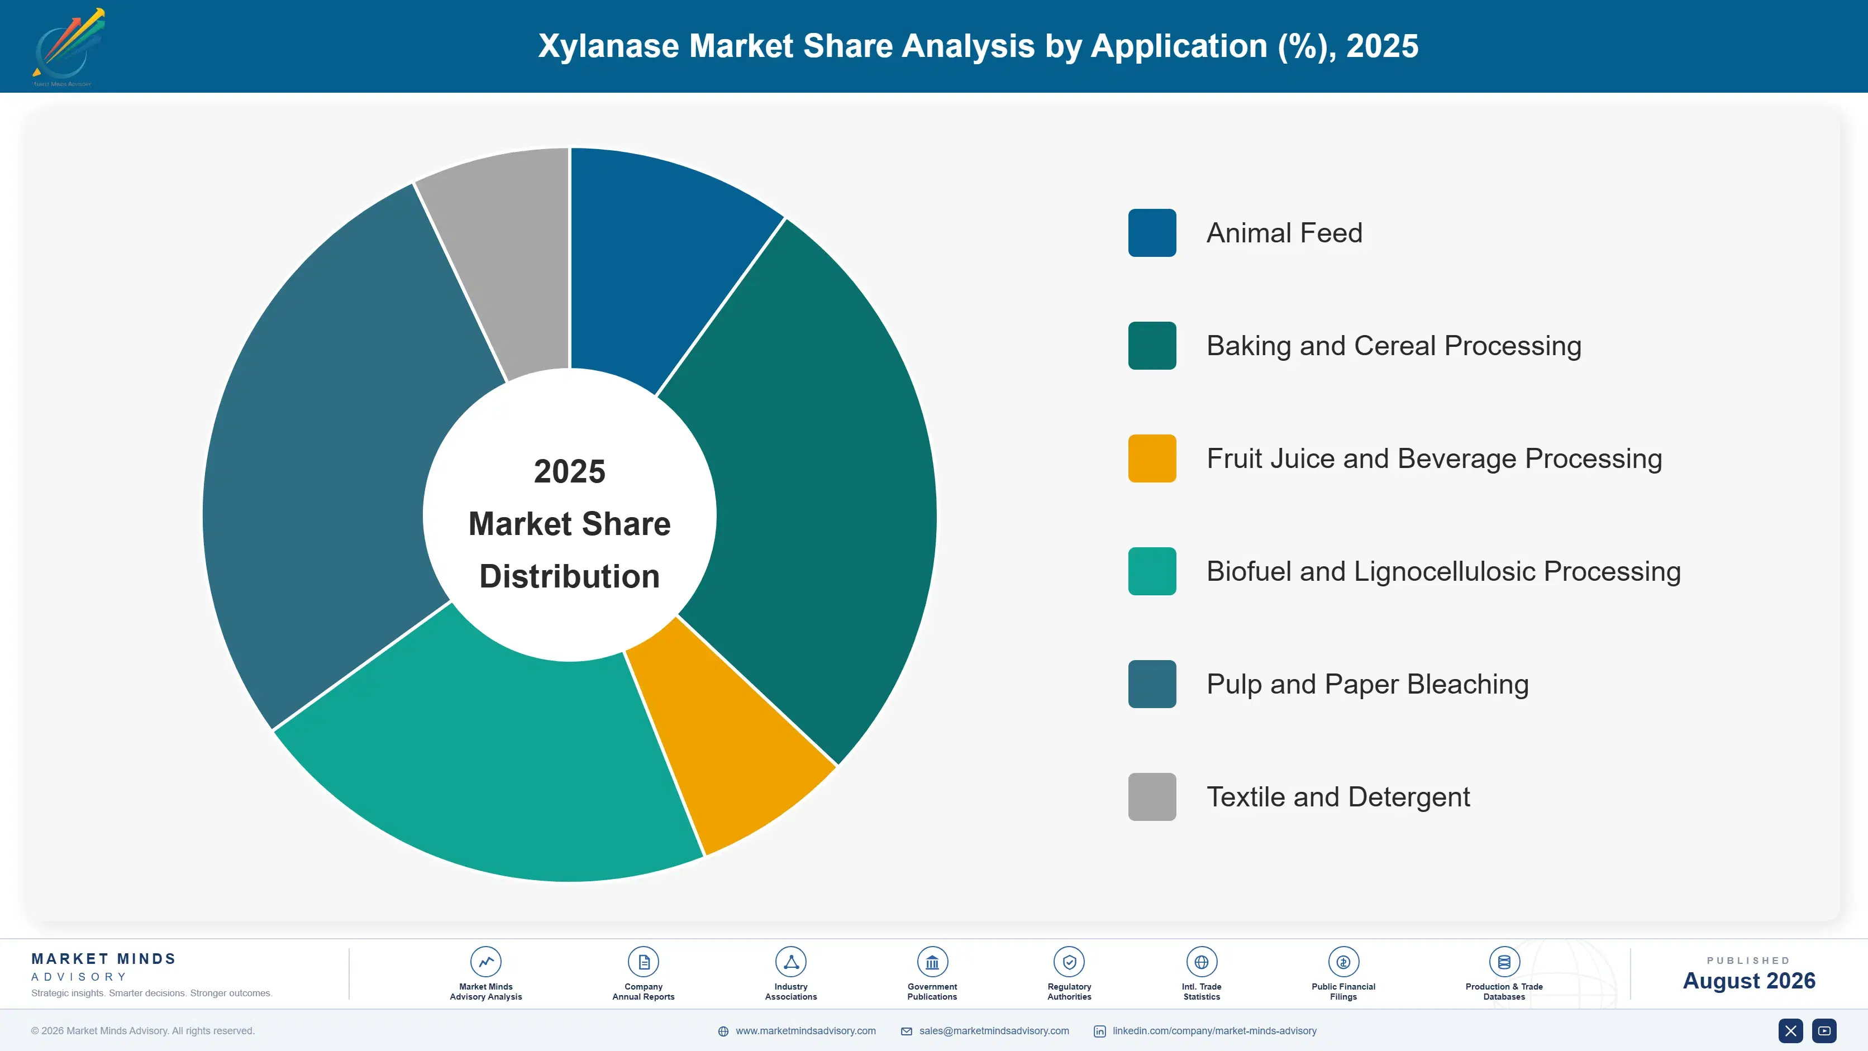The height and width of the screenshot is (1051, 1868).
Task: Click the YouTube icon in footer
Action: [1824, 1031]
